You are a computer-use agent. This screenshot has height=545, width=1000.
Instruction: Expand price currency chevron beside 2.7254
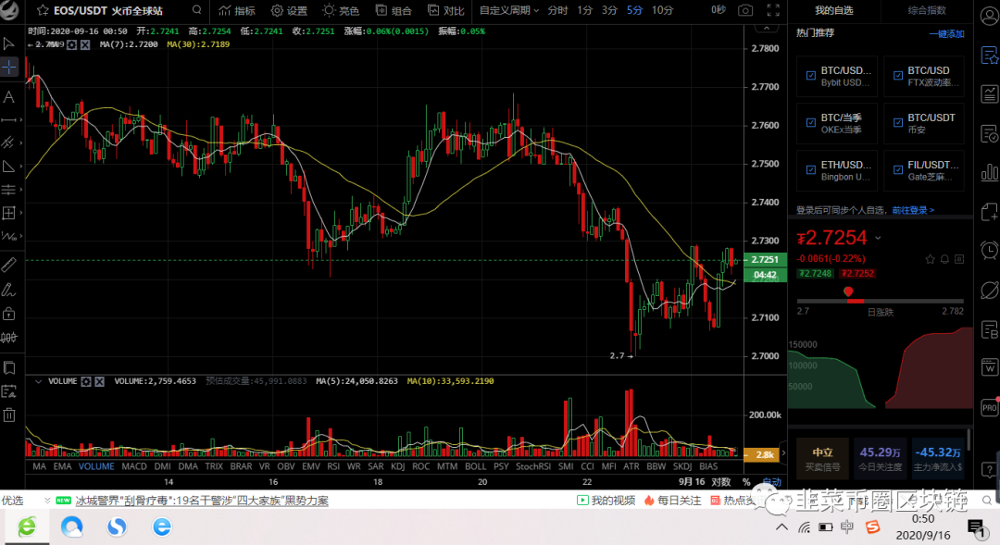[878, 238]
